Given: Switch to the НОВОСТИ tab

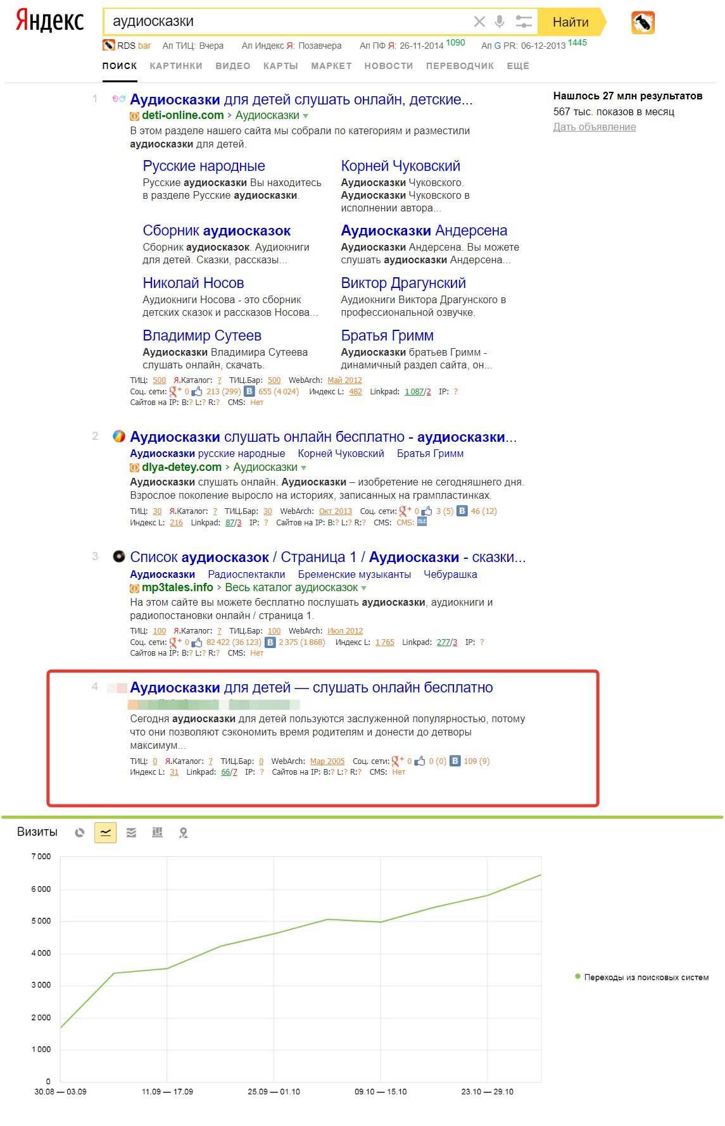Looking at the screenshot, I should 389,66.
